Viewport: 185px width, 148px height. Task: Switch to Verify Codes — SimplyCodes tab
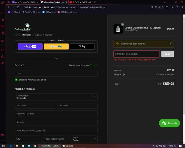pyautogui.click(x=25, y=2)
